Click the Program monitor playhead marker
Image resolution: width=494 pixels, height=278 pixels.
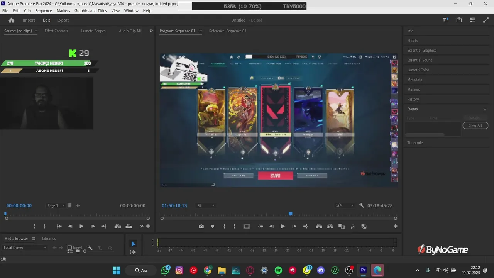291,214
